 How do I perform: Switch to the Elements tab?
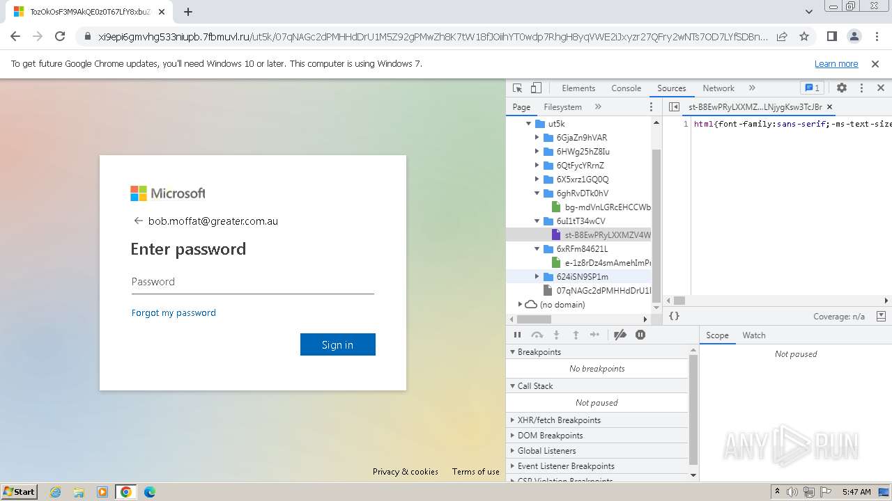pos(578,88)
